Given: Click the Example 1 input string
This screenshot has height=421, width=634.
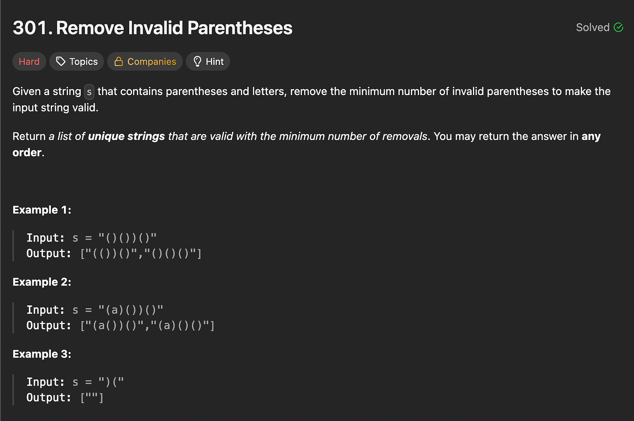Looking at the screenshot, I should coord(127,238).
